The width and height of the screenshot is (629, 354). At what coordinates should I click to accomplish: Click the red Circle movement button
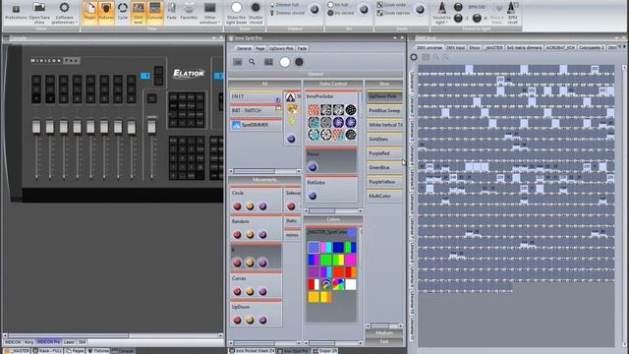point(237,206)
